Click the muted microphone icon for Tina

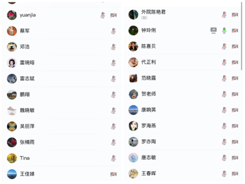pos(114,158)
